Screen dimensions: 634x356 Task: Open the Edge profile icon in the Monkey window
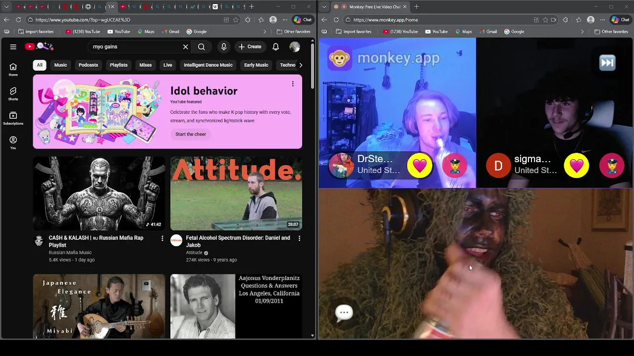click(x=590, y=20)
